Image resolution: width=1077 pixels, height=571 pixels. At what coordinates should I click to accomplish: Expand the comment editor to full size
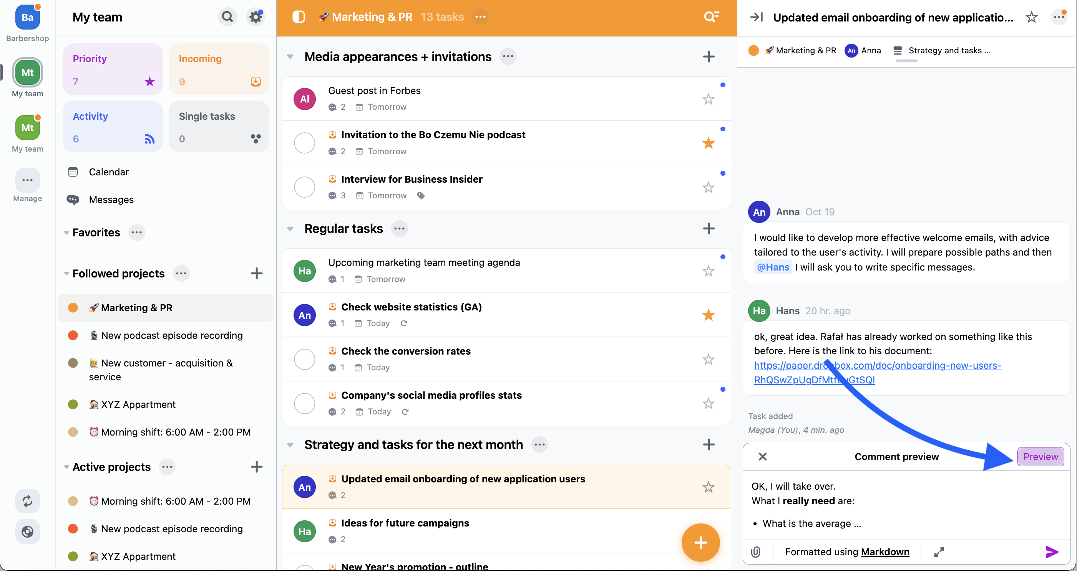click(939, 552)
